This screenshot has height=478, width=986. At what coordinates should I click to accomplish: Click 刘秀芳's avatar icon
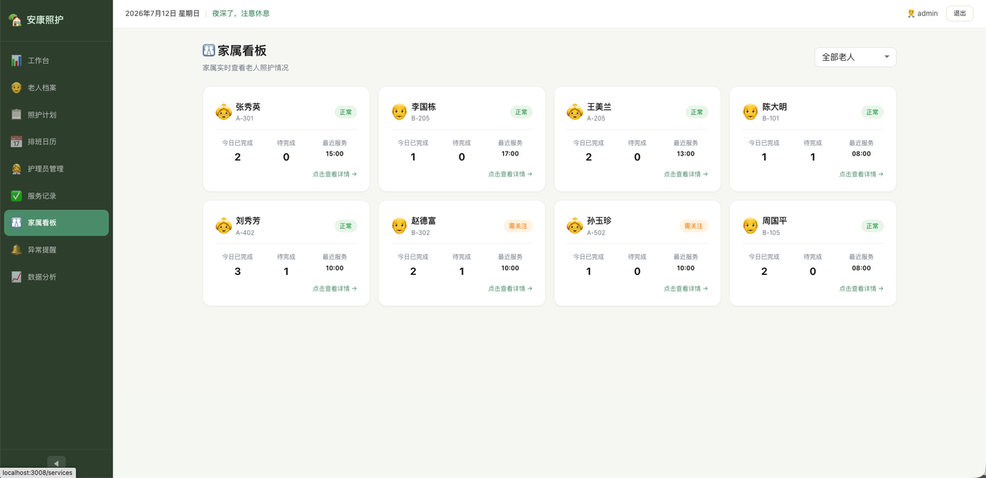(x=223, y=226)
